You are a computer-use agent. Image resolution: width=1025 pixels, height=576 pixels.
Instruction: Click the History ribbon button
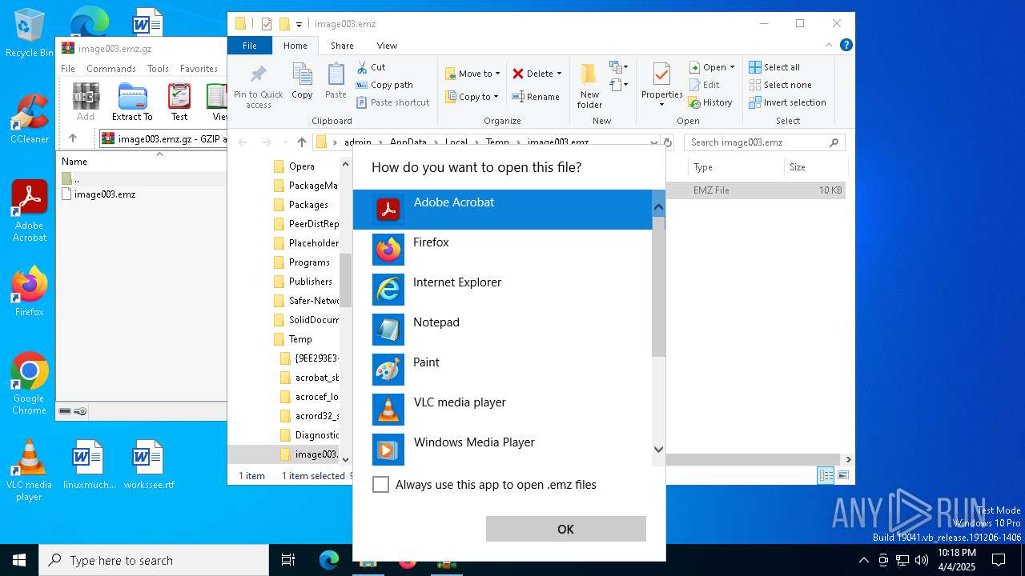(711, 102)
